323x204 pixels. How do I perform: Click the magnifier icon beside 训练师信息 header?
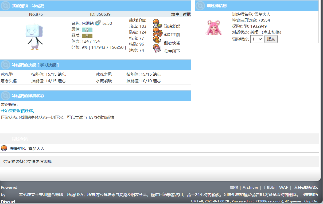pos(200,6)
